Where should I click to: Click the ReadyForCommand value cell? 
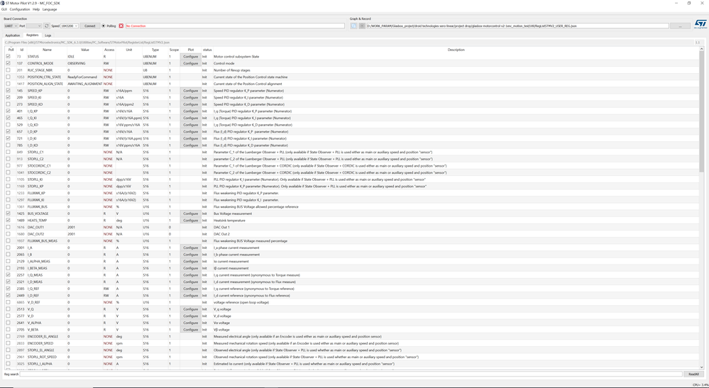pyautogui.click(x=82, y=77)
